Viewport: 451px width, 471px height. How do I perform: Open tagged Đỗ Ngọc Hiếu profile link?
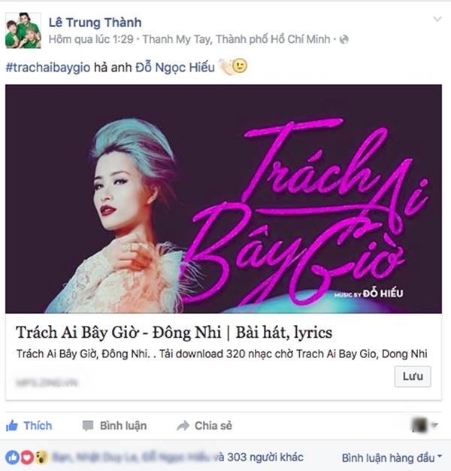tap(175, 67)
